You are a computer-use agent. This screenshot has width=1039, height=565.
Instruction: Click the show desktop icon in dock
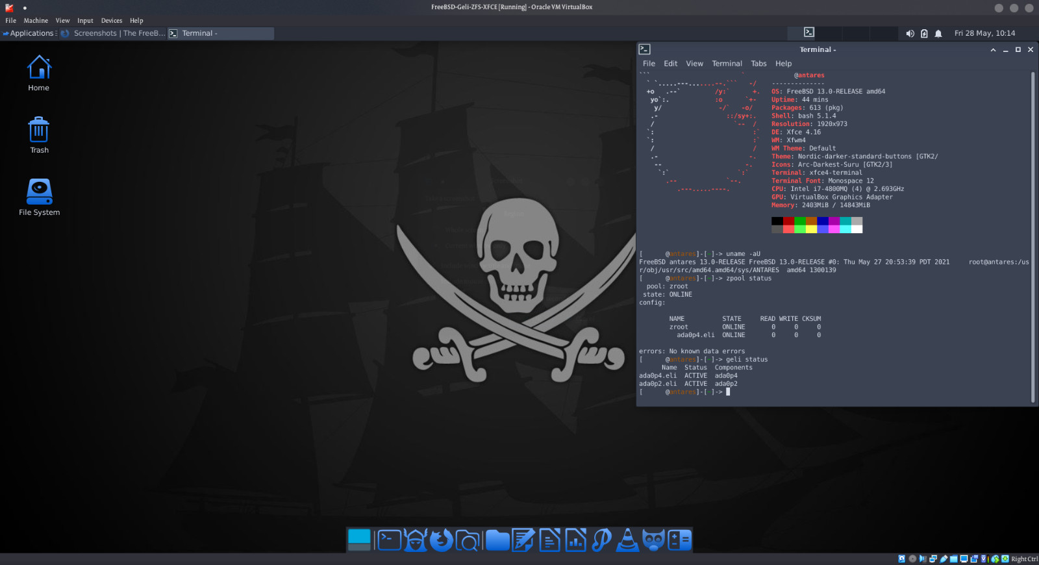pos(359,540)
